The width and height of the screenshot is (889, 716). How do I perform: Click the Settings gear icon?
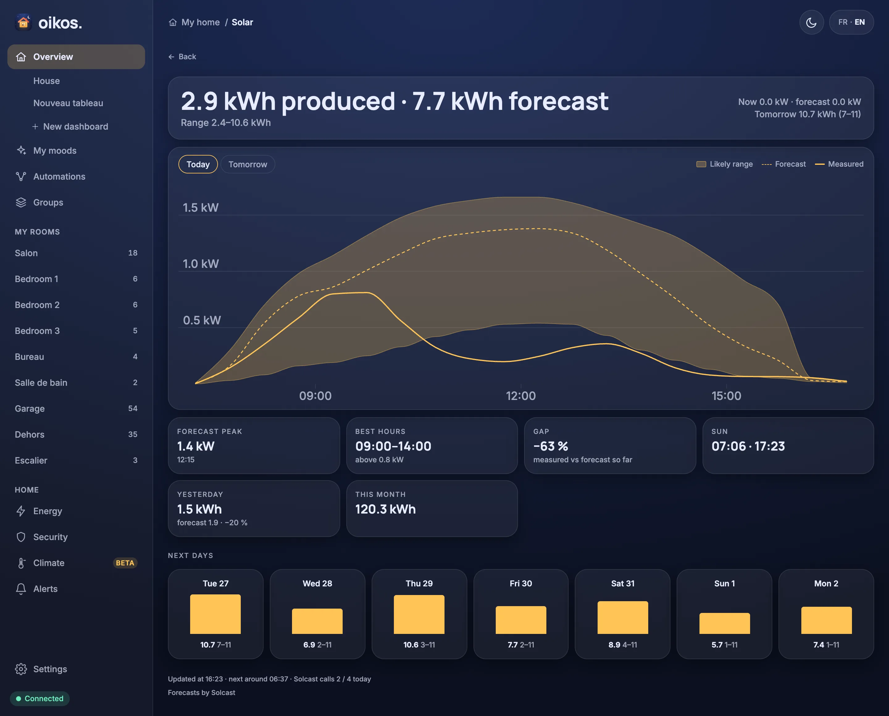21,669
